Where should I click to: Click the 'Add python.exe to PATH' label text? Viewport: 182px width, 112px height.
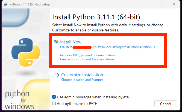click(77, 104)
